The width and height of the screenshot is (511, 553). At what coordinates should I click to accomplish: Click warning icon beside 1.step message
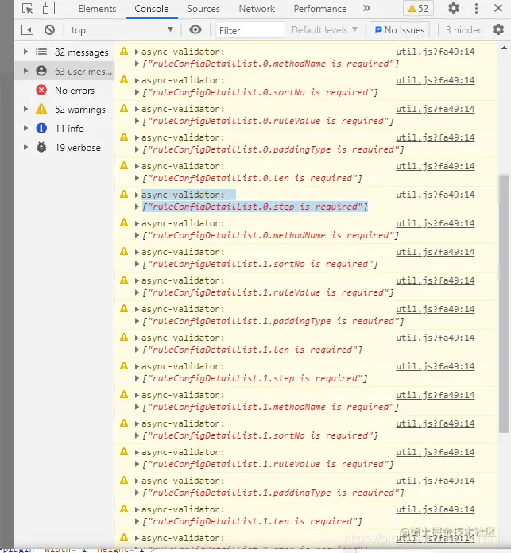coord(124,365)
